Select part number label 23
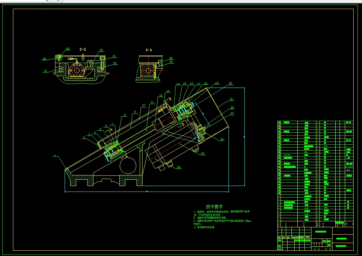Viewport: 362px width, 256px height. click(232, 113)
